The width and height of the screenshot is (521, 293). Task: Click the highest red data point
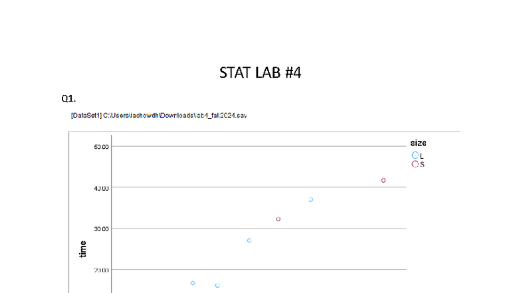[x=383, y=180]
